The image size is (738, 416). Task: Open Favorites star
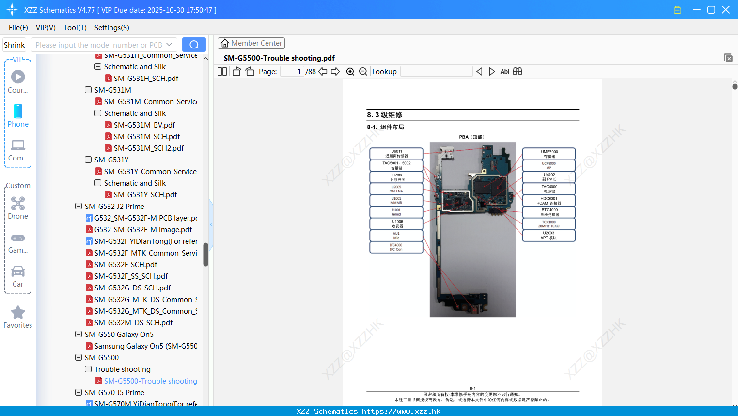click(18, 317)
